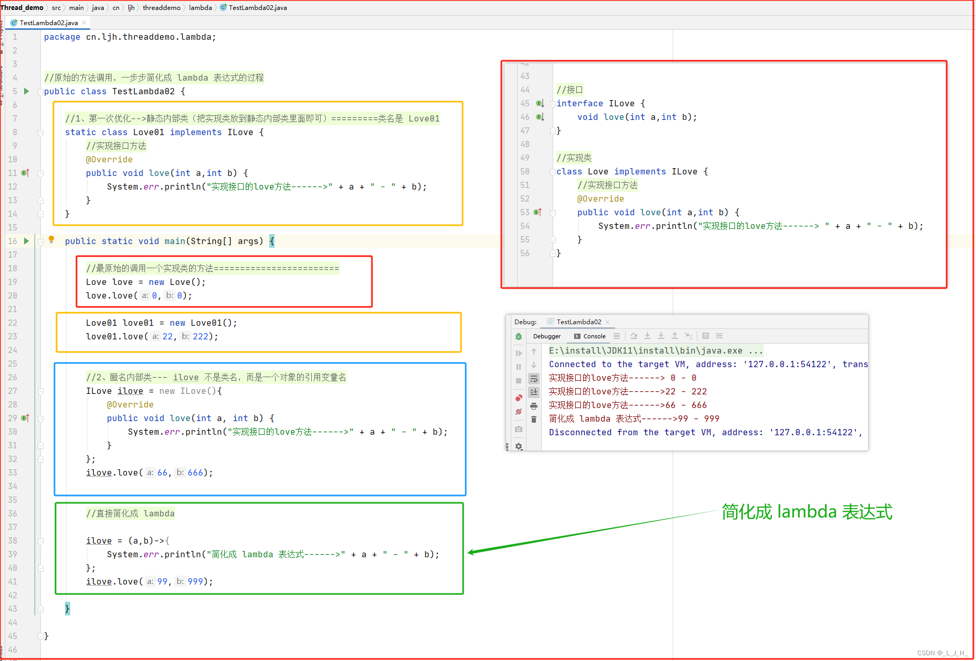This screenshot has width=976, height=661.
Task: Click the ilove variable on line 38
Action: (99, 541)
